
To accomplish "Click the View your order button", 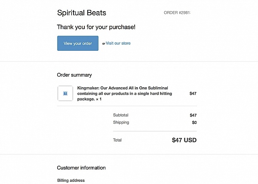I will 78,43.
